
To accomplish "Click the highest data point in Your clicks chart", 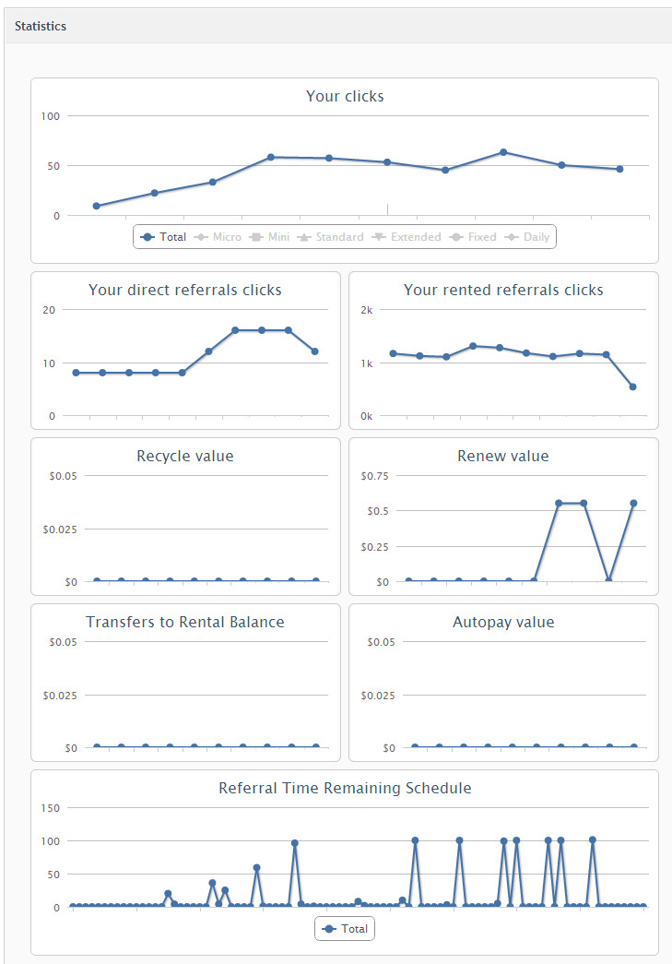I will tap(503, 152).
